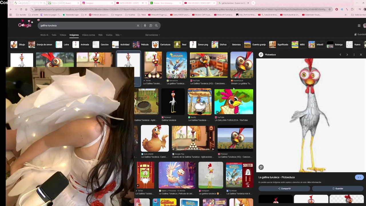Show next image in preview panel
Image resolution: width=366 pixels, height=206 pixels.
[x=347, y=55]
